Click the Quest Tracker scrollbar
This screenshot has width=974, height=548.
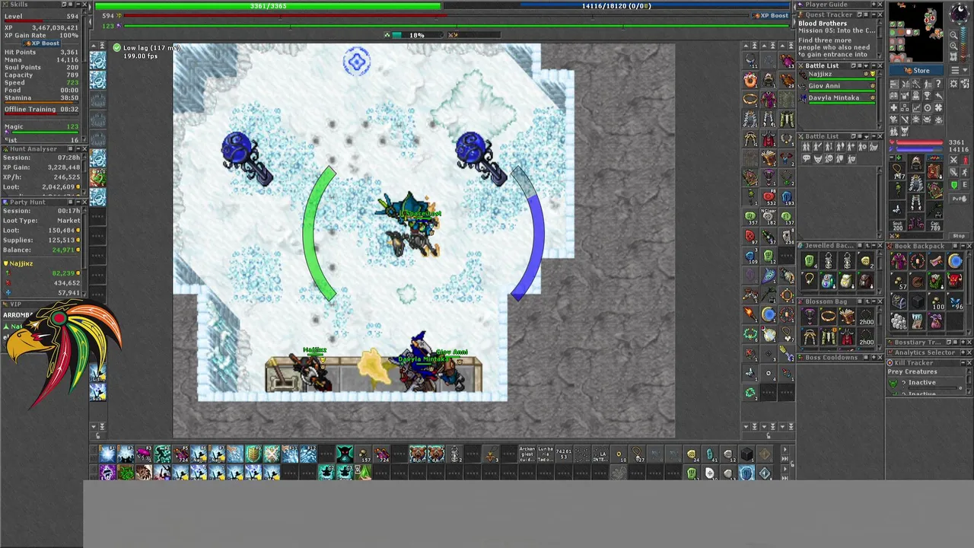(880, 39)
